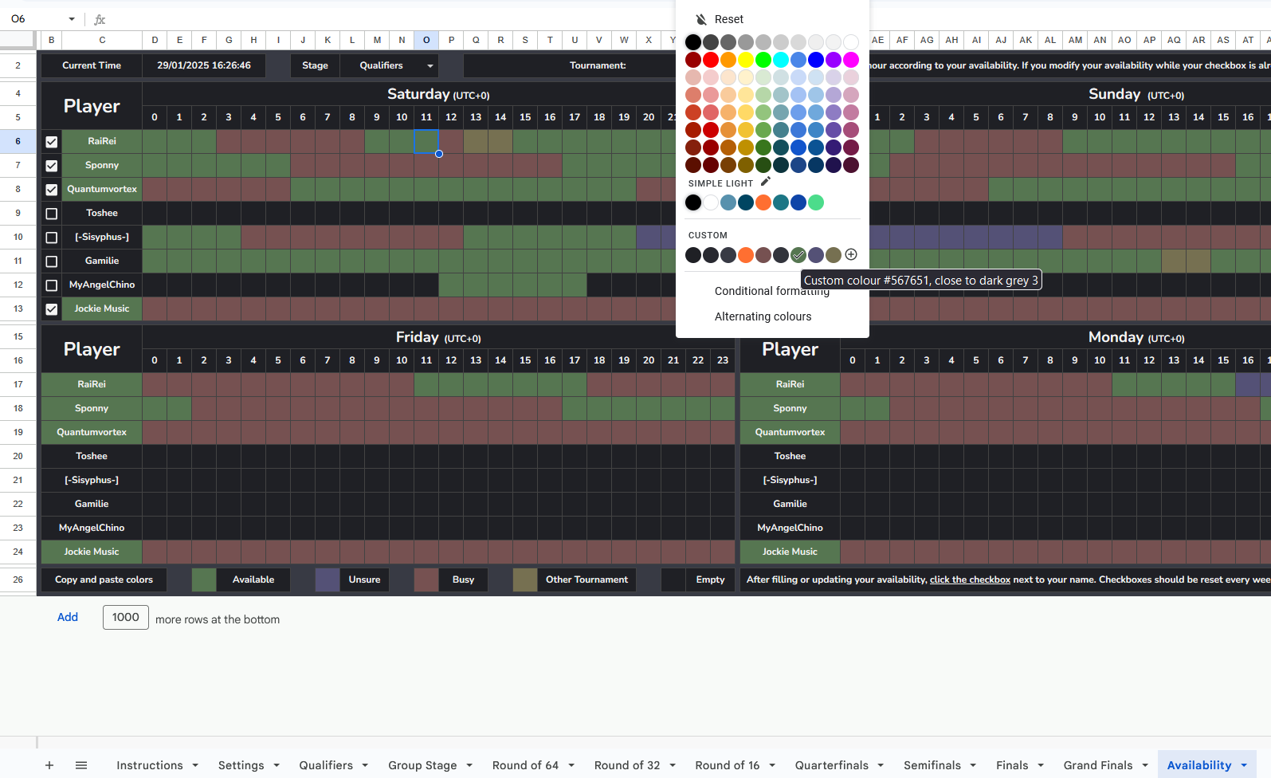This screenshot has width=1271, height=778.
Task: Switch to the Grand Finals sheet tab
Action: pyautogui.click(x=1098, y=765)
